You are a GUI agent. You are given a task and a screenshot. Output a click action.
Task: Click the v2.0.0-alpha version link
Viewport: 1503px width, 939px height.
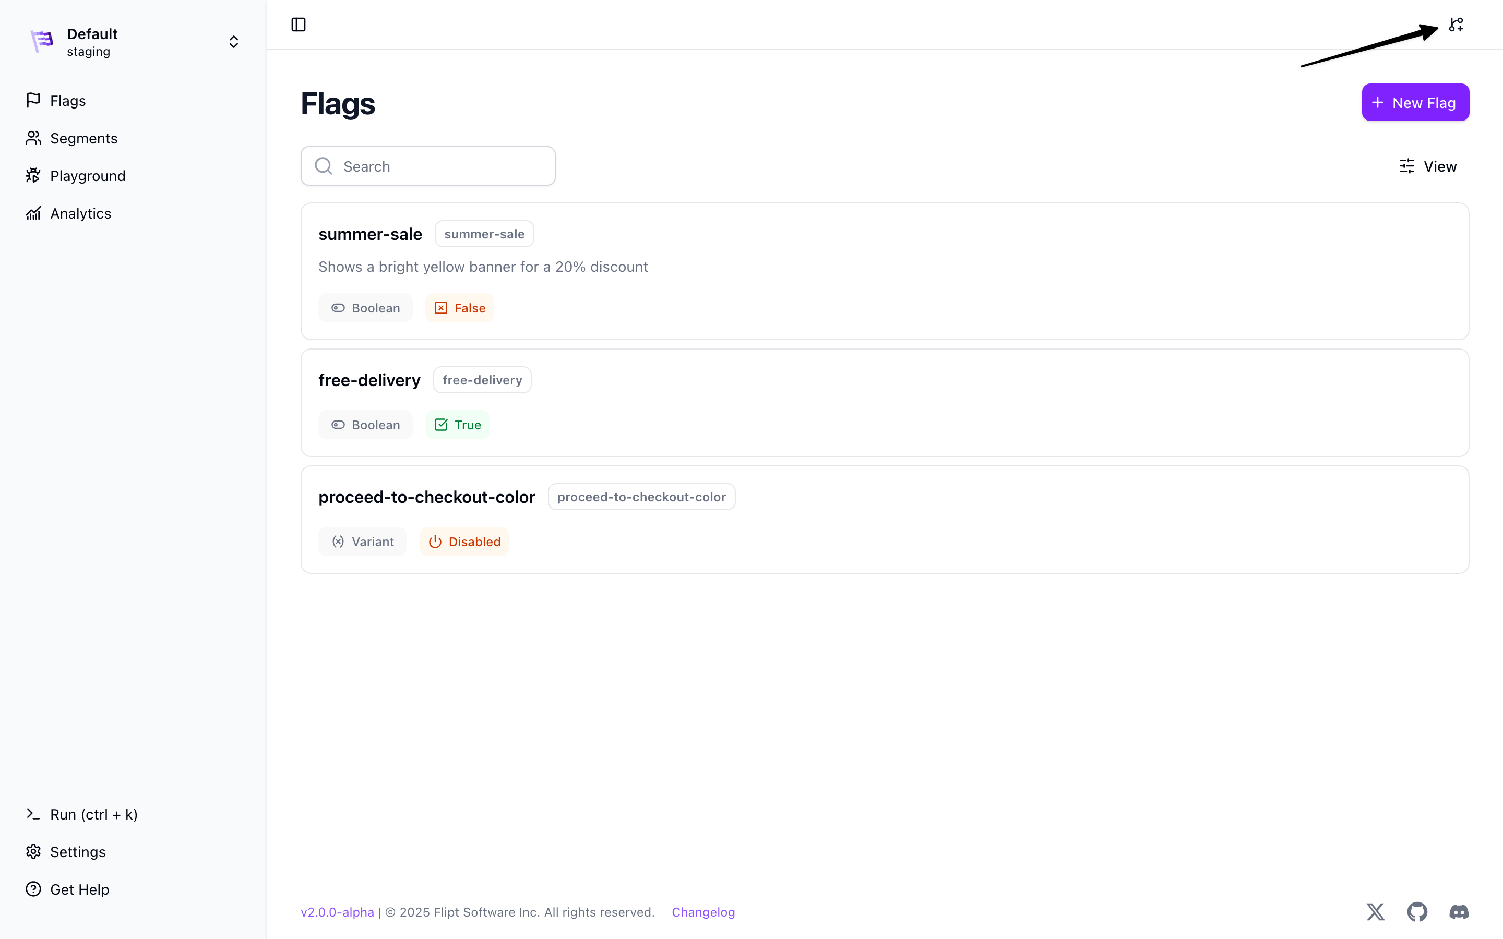pyautogui.click(x=337, y=912)
